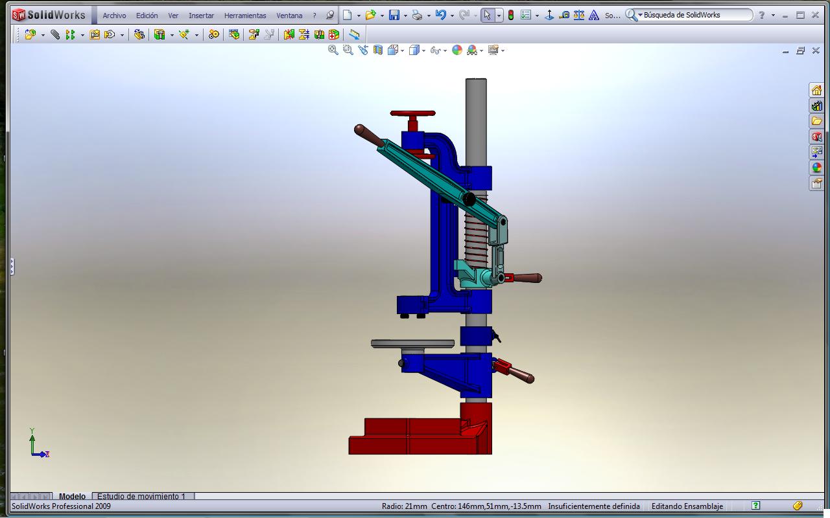The image size is (830, 518).
Task: Click the Help question mark button
Action: (762, 15)
